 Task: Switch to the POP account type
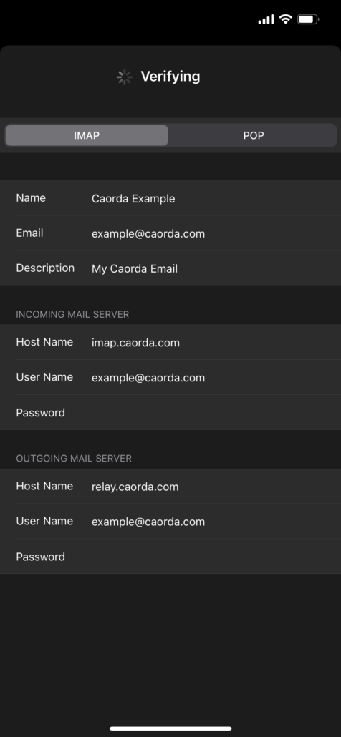(254, 135)
